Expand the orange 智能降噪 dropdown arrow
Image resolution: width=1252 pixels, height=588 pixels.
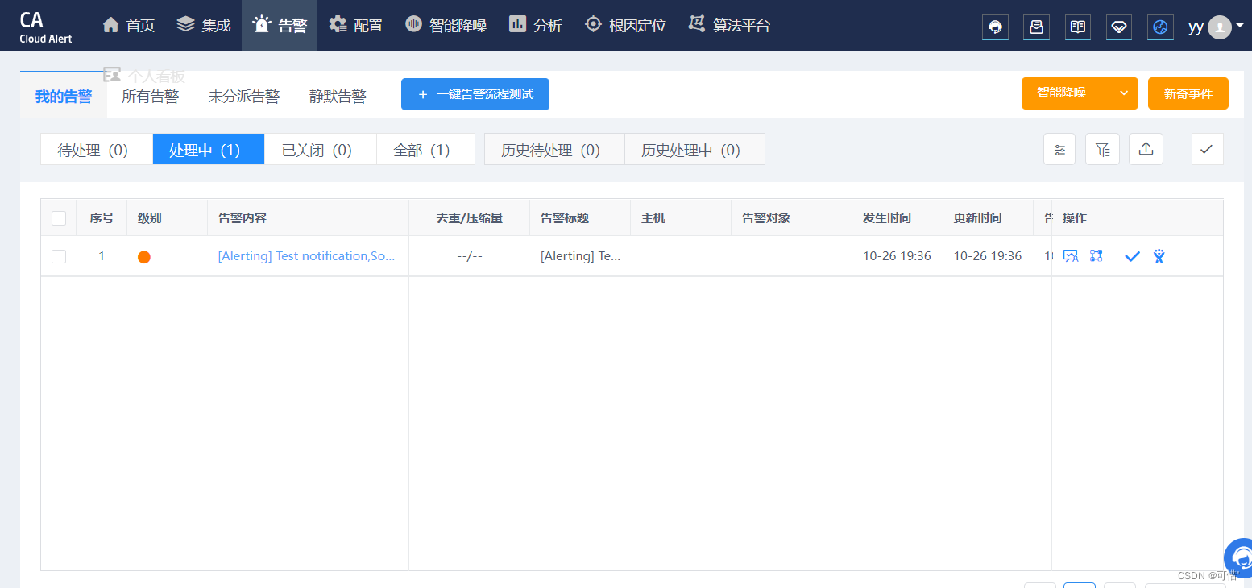click(x=1124, y=93)
